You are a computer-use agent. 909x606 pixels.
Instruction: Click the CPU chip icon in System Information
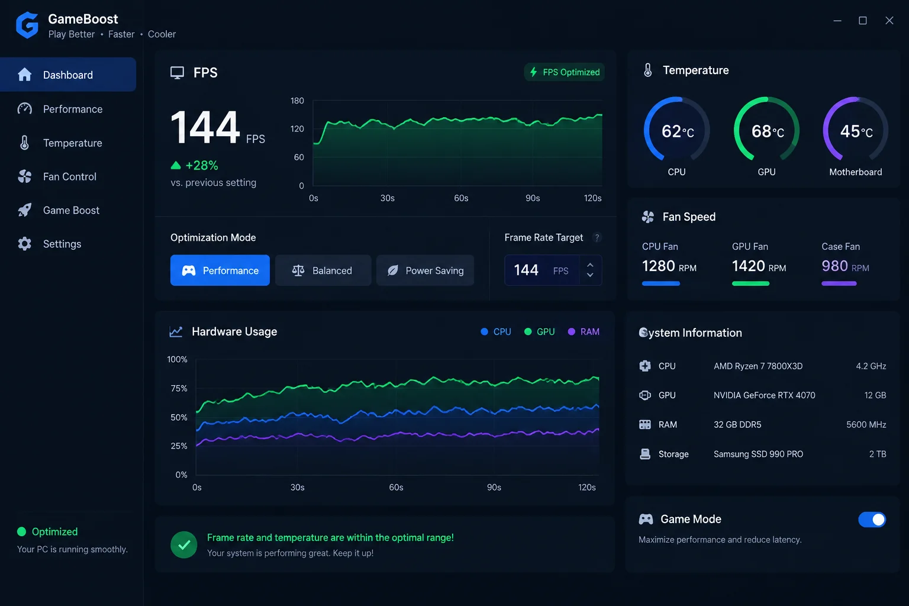[645, 366]
